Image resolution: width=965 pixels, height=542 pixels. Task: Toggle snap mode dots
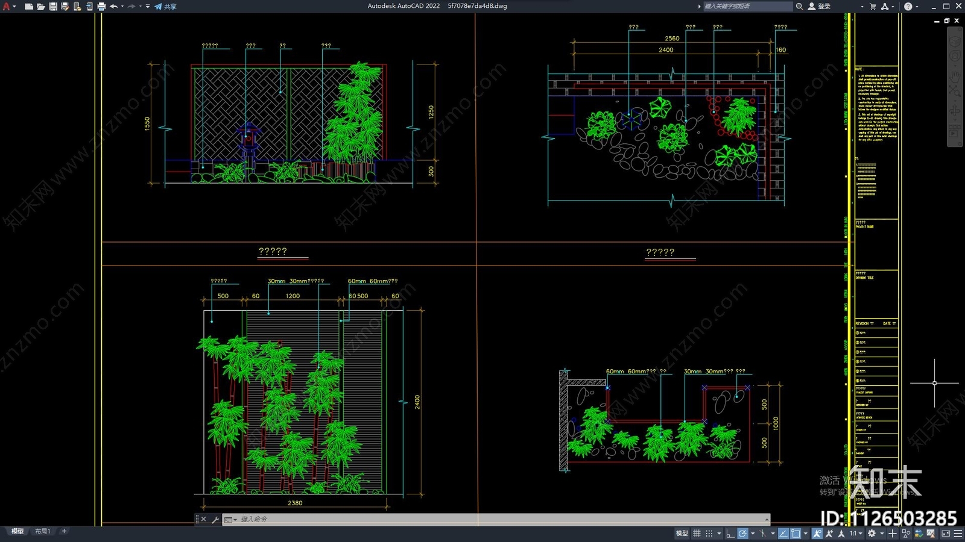[x=709, y=534]
